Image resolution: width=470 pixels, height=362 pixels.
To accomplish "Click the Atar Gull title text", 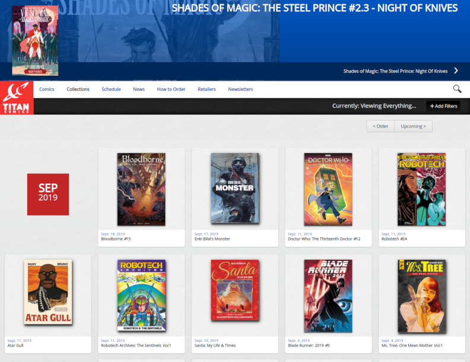I will click(15, 345).
